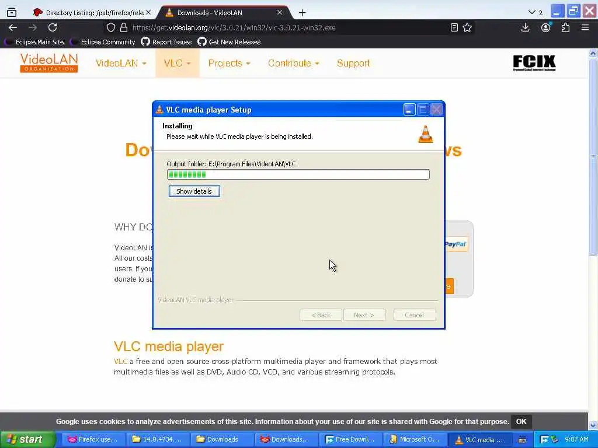Expand the list all tabs chevron

coord(531,13)
